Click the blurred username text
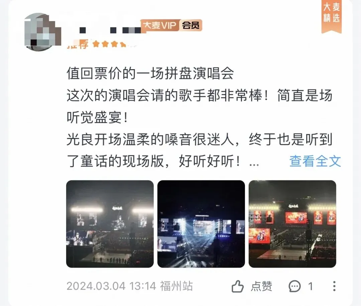Image resolution: width=361 pixels, height=306 pixels. [110, 30]
